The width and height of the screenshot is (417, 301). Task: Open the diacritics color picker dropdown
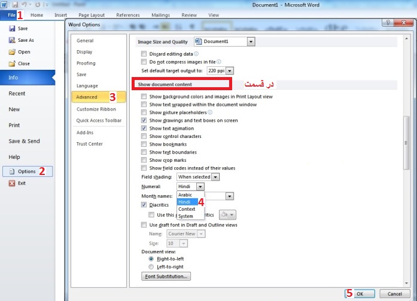[228, 214]
